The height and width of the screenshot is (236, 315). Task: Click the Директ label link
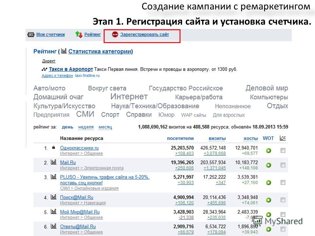[49, 61]
